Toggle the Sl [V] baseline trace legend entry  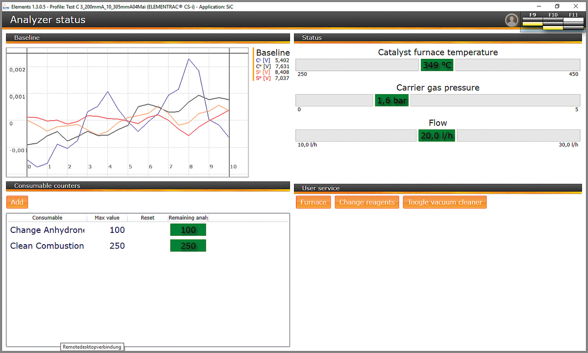coord(263,72)
